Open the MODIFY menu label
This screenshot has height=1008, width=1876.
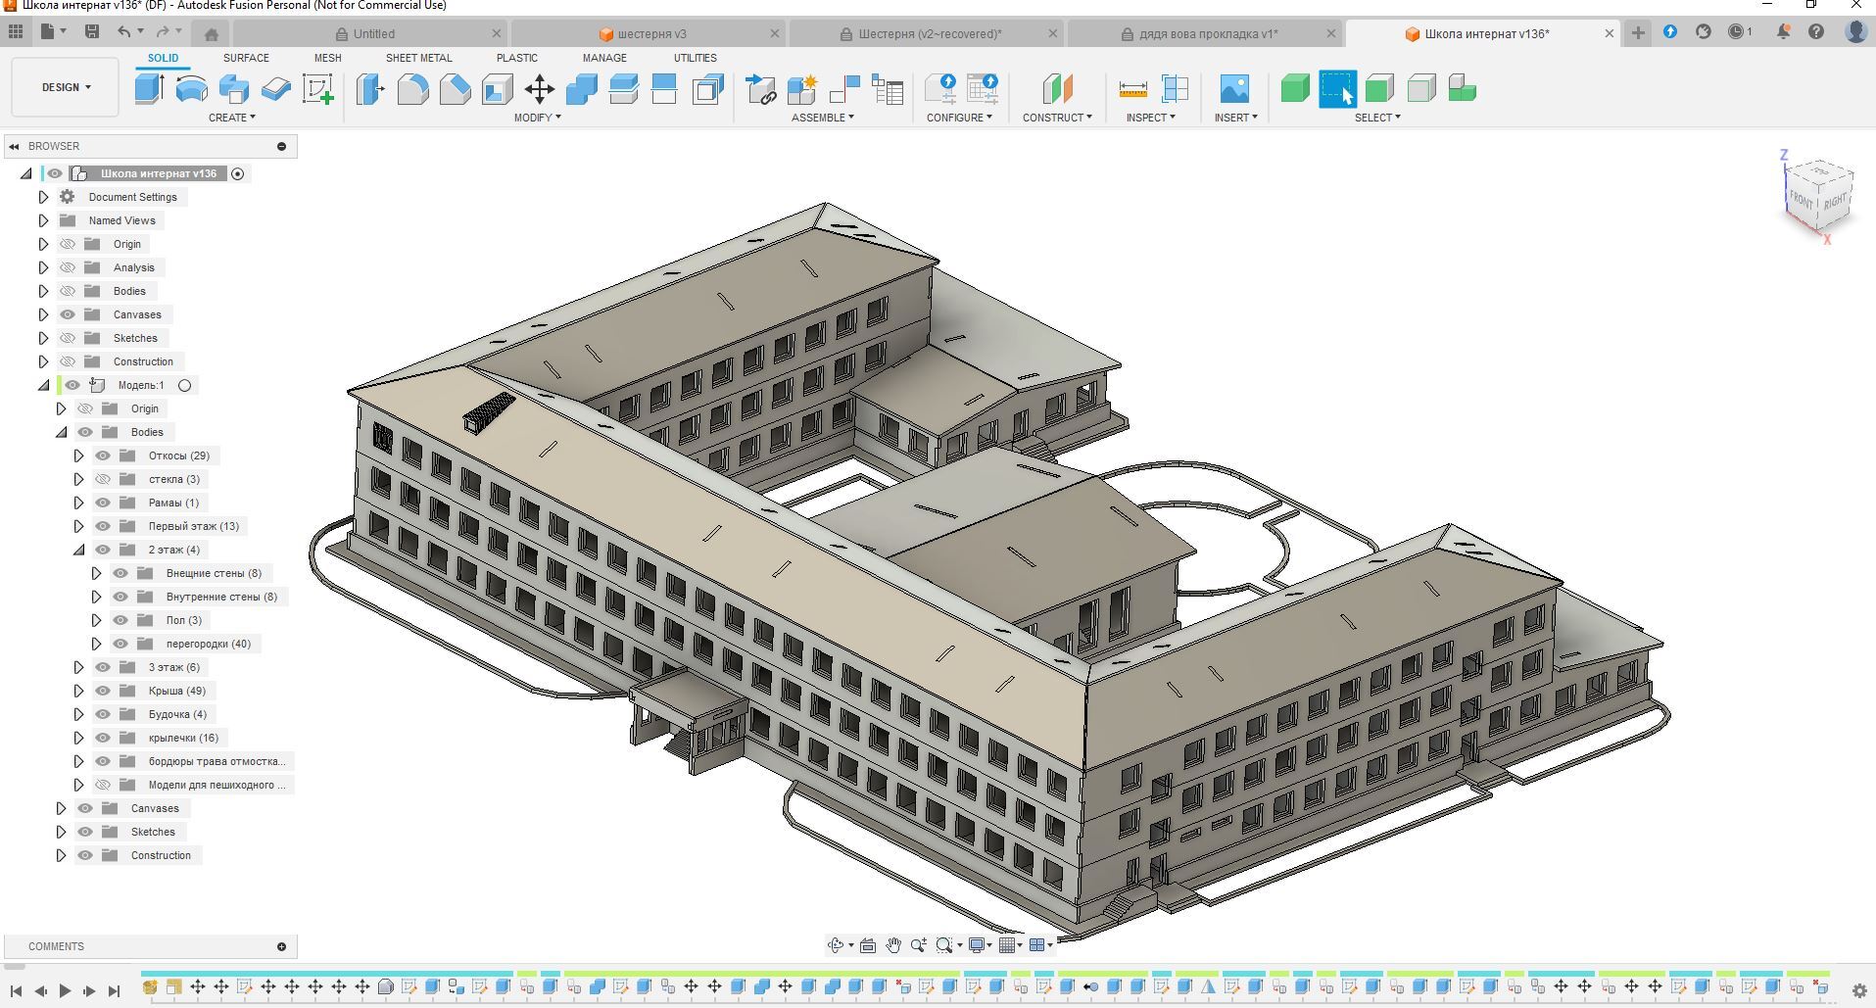[537, 118]
